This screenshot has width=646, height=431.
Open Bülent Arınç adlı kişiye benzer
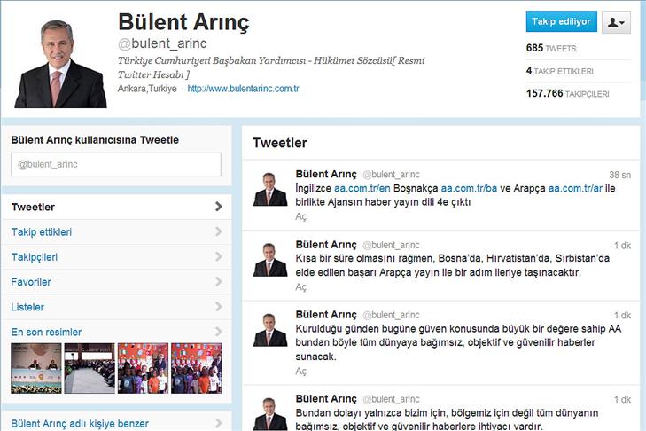pyautogui.click(x=80, y=424)
